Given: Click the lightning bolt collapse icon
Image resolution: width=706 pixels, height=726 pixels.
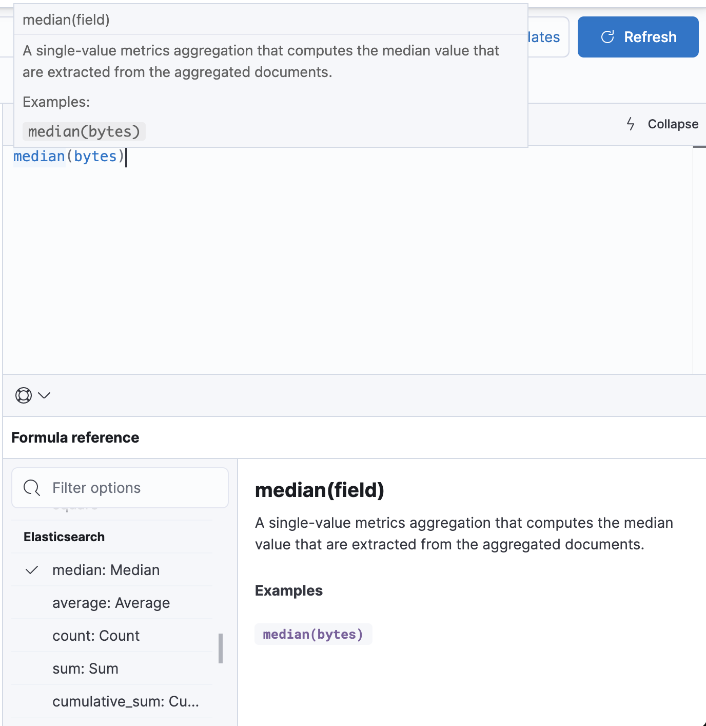Looking at the screenshot, I should point(631,124).
